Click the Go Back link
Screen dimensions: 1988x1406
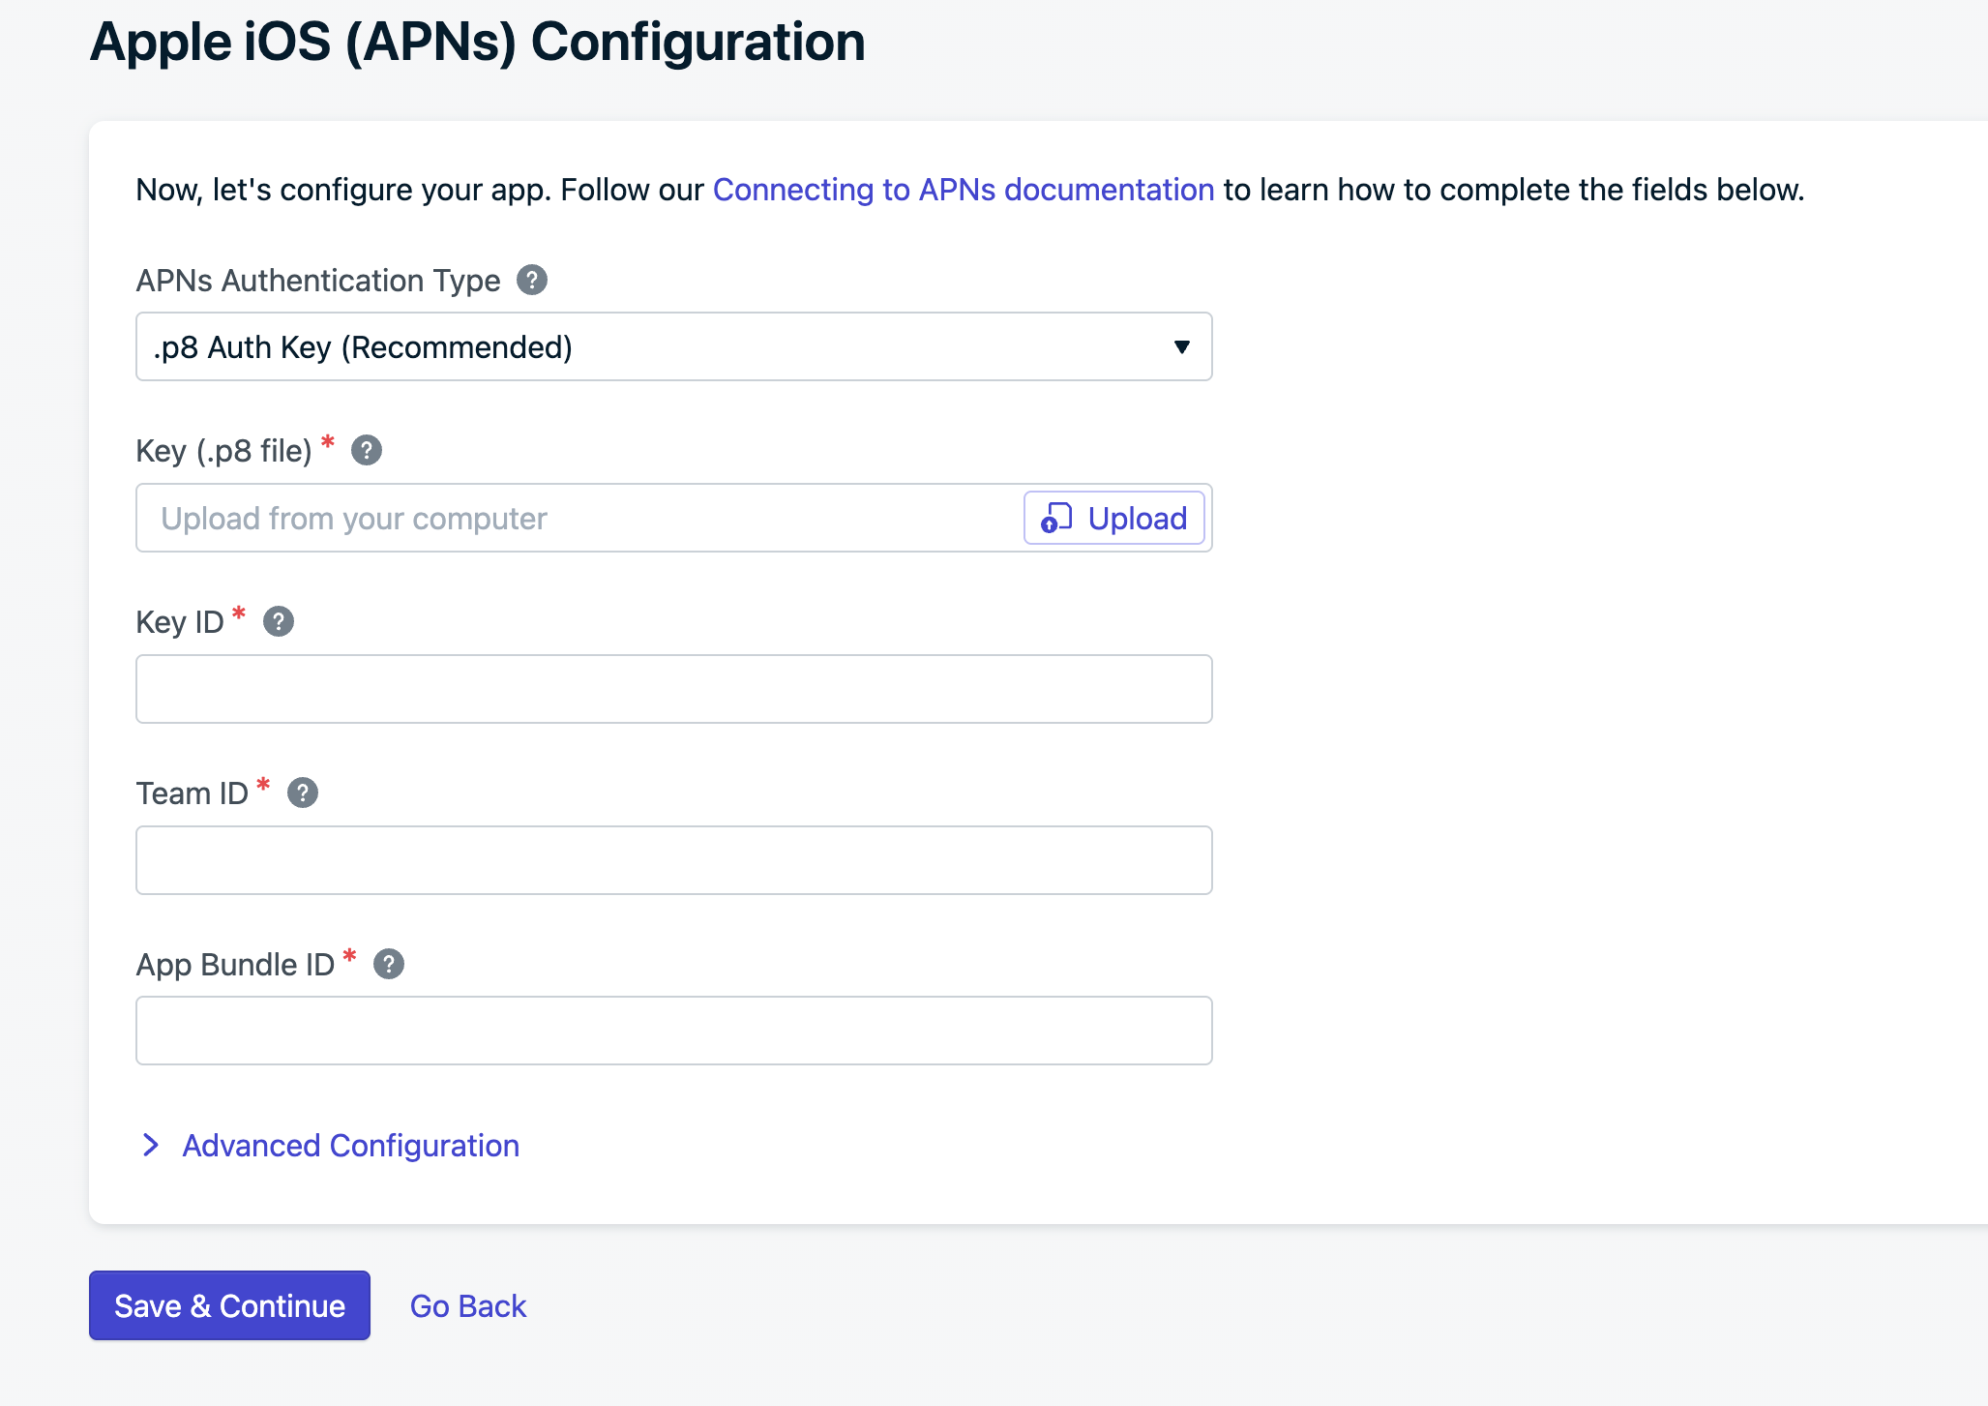468,1306
